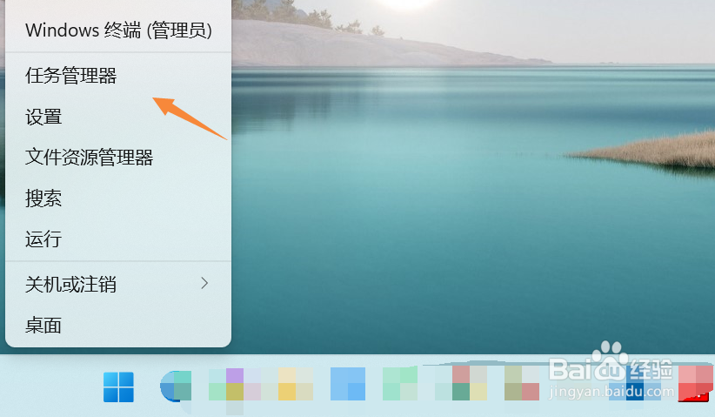
Task: Open the pink-and-teal pixelated taskbar icon
Action: (461, 383)
